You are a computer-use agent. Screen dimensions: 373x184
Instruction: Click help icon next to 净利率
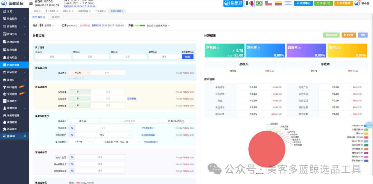click(x=259, y=48)
